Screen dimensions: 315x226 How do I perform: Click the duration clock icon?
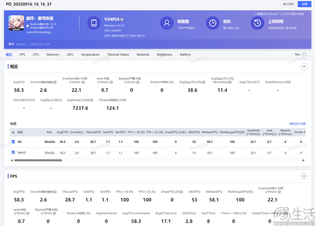pos(213,23)
